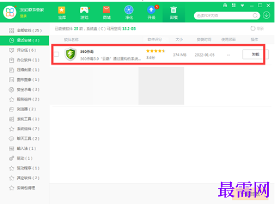Viewport: 280px width, 207px height.
Task: Sort by the 安装时间 column header
Action: tap(204, 39)
